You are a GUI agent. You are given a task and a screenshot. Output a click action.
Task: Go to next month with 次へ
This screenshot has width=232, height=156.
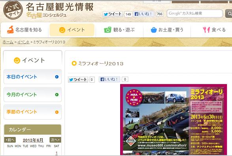[x=55, y=140]
